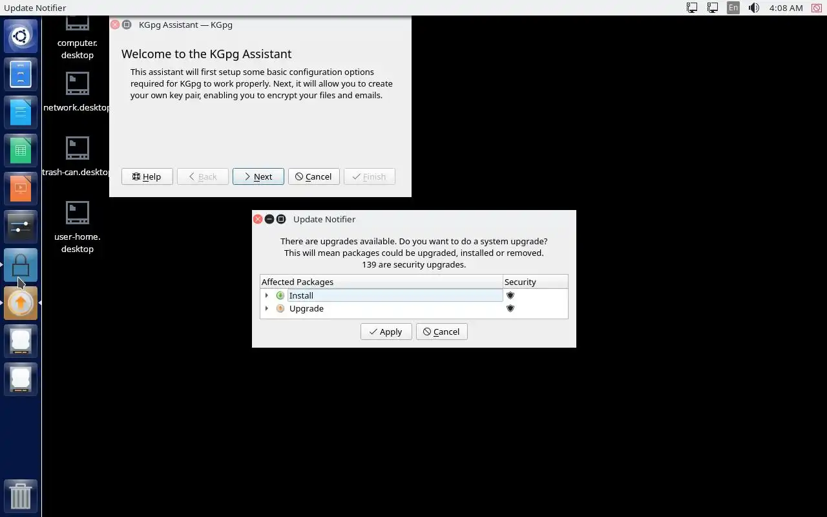Open the 4:08 AM clock menu
Screen dimensions: 827x517
[786, 8]
